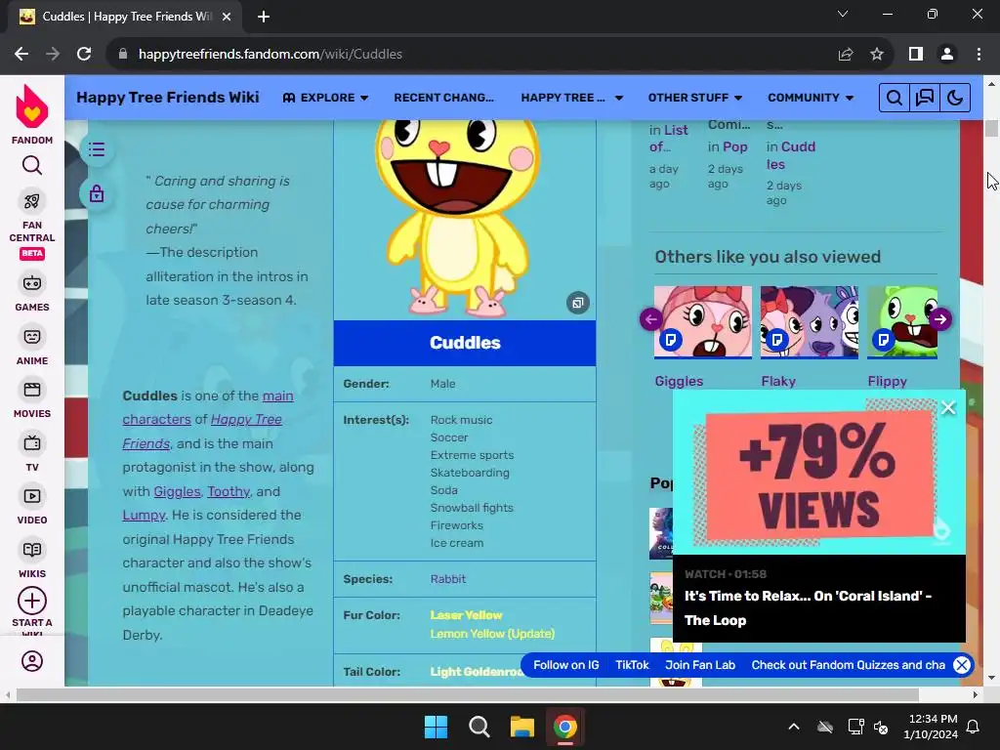The height and width of the screenshot is (750, 1000).
Task: Click Join Fan Lab link
Action: 700,665
